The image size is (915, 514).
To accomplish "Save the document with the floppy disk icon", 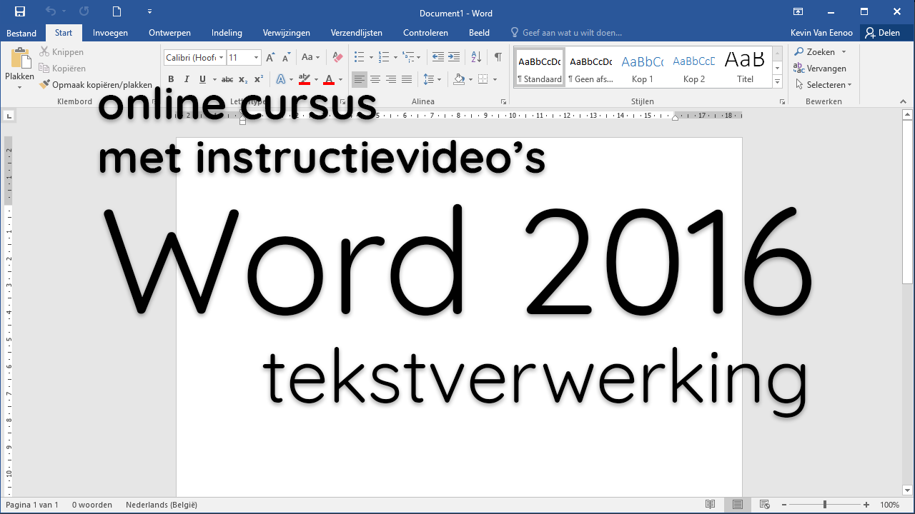I will coord(20,11).
